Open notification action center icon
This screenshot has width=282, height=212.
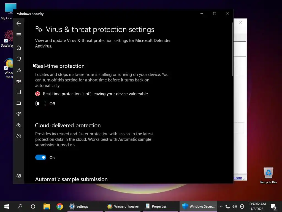click(x=273, y=207)
